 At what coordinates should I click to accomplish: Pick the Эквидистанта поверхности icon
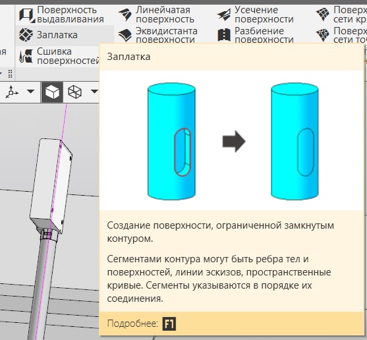coord(125,36)
